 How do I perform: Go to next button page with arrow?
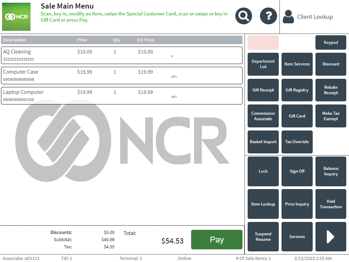[331, 237]
